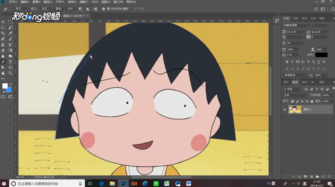Swap foreground and background colors

point(10,84)
